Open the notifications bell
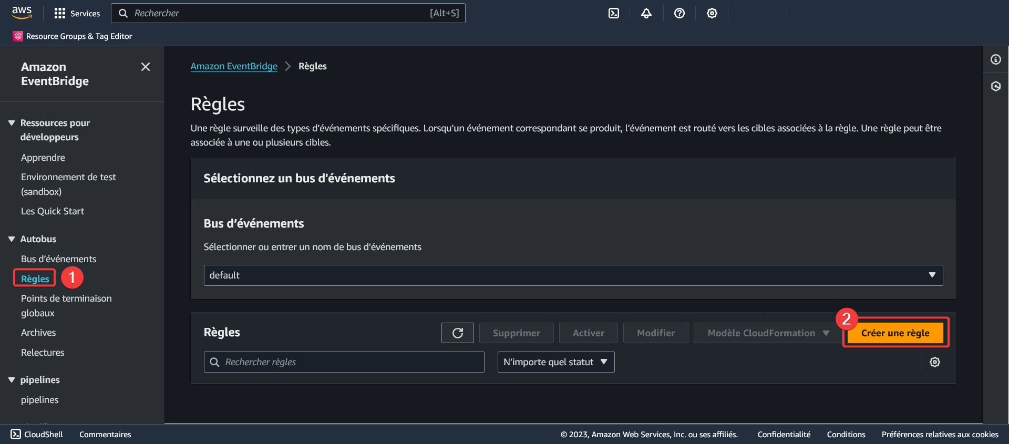 (x=646, y=13)
